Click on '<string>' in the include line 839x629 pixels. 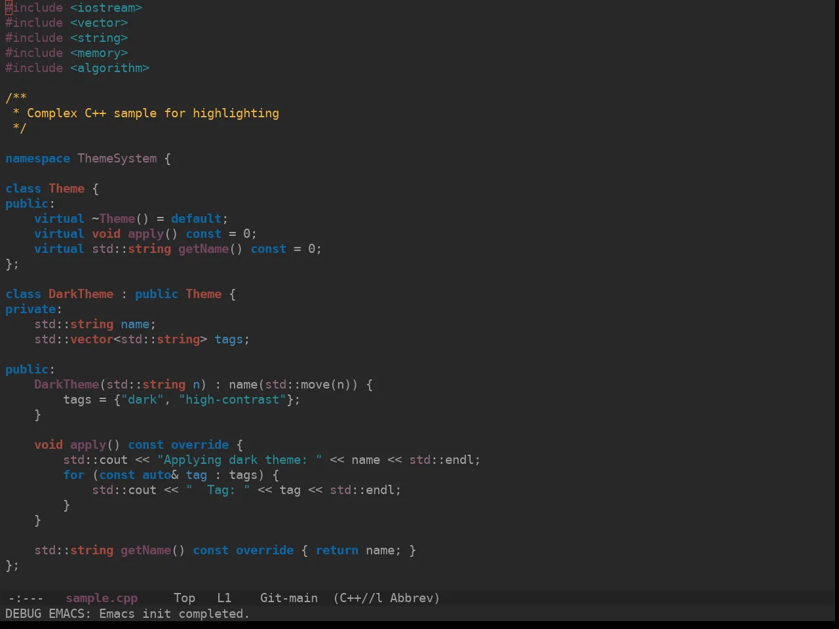[99, 38]
